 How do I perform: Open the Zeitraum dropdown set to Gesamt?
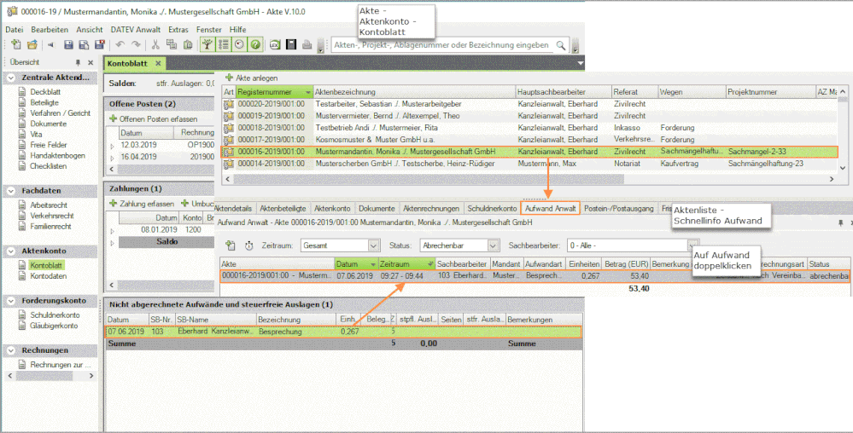point(372,245)
